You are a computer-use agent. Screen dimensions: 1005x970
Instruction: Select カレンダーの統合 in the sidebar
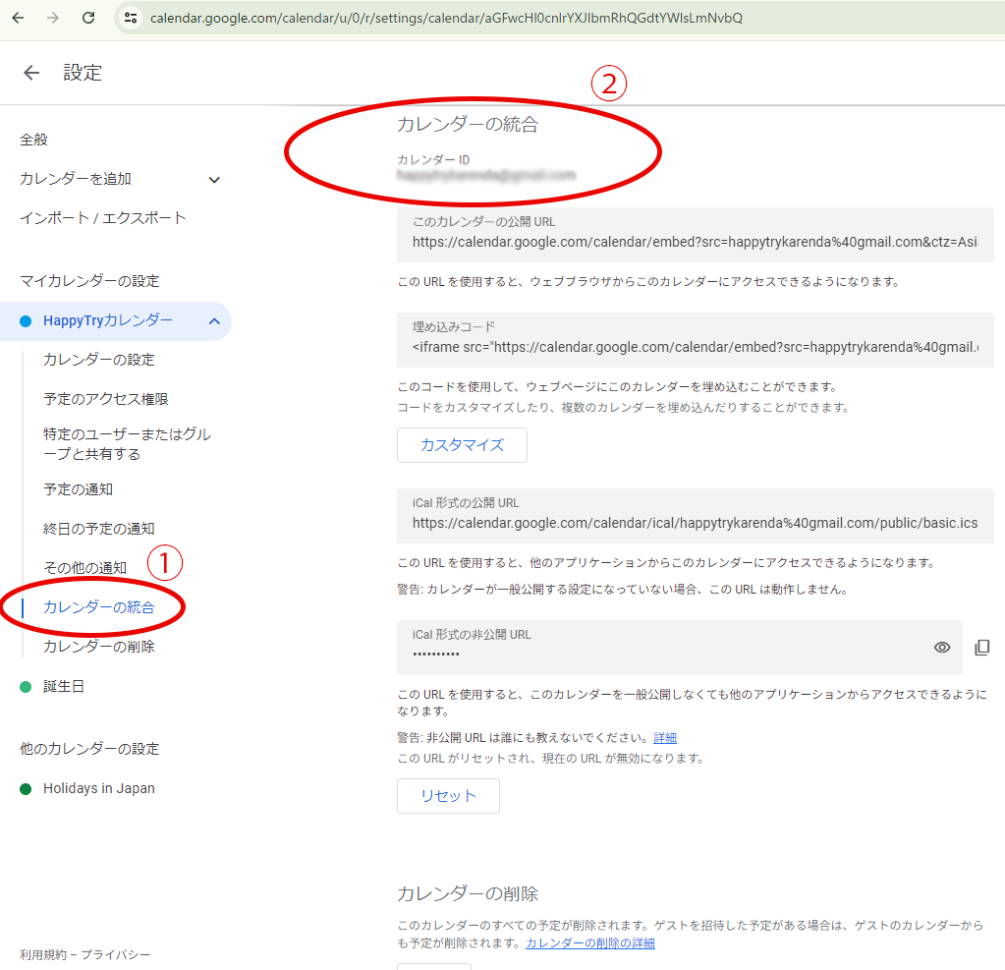pyautogui.click(x=98, y=607)
